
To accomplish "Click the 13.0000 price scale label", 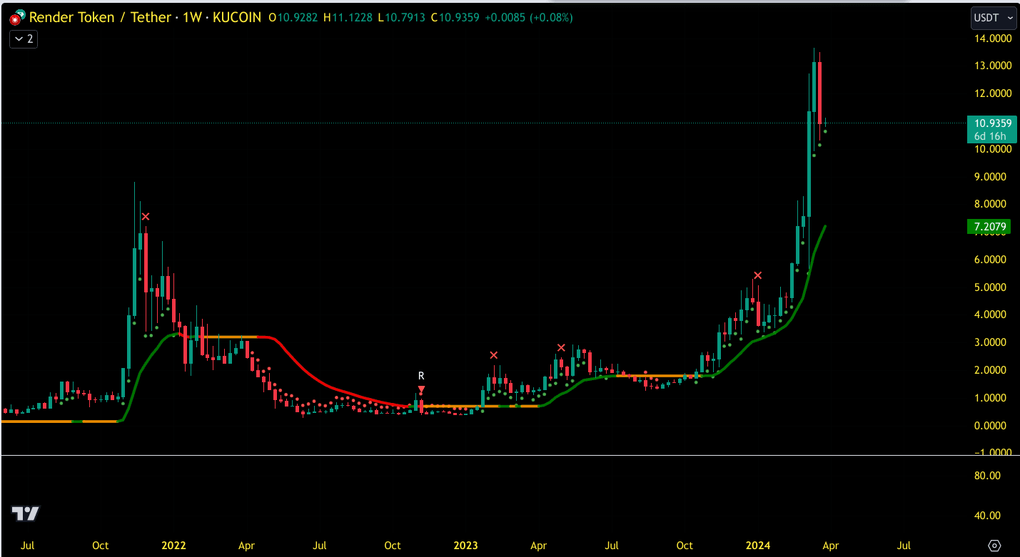I will [991, 66].
